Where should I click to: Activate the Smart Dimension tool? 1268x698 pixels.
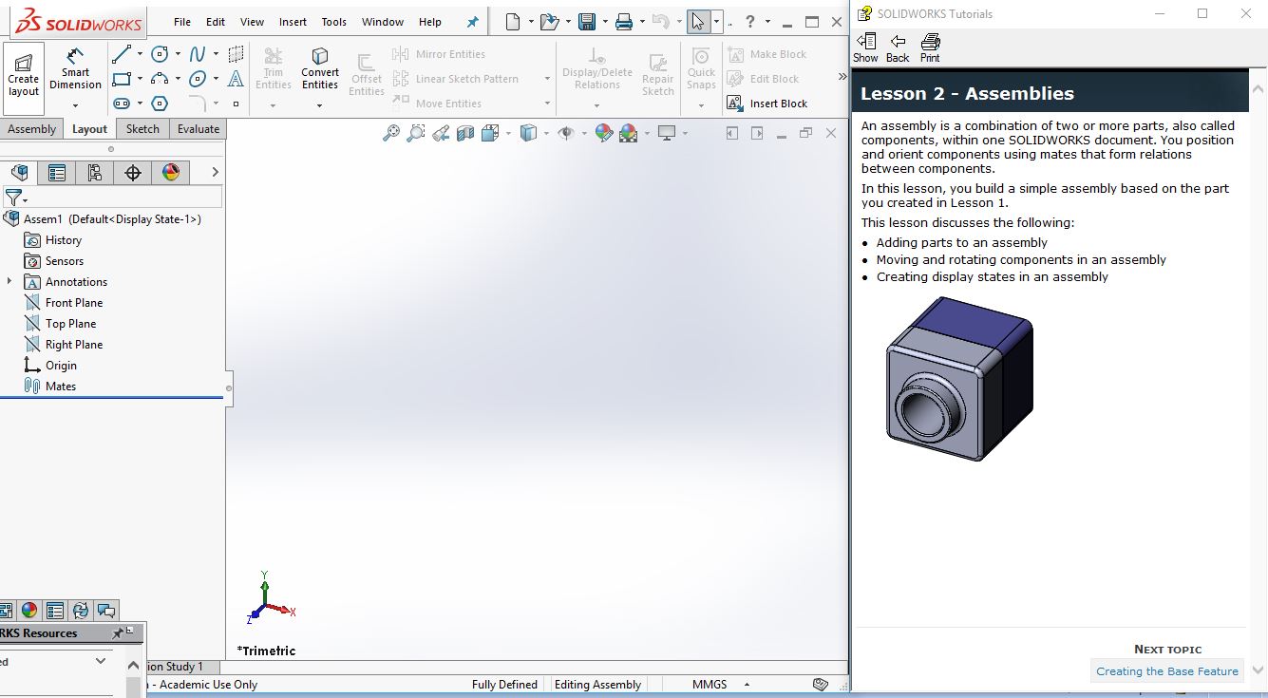click(75, 68)
